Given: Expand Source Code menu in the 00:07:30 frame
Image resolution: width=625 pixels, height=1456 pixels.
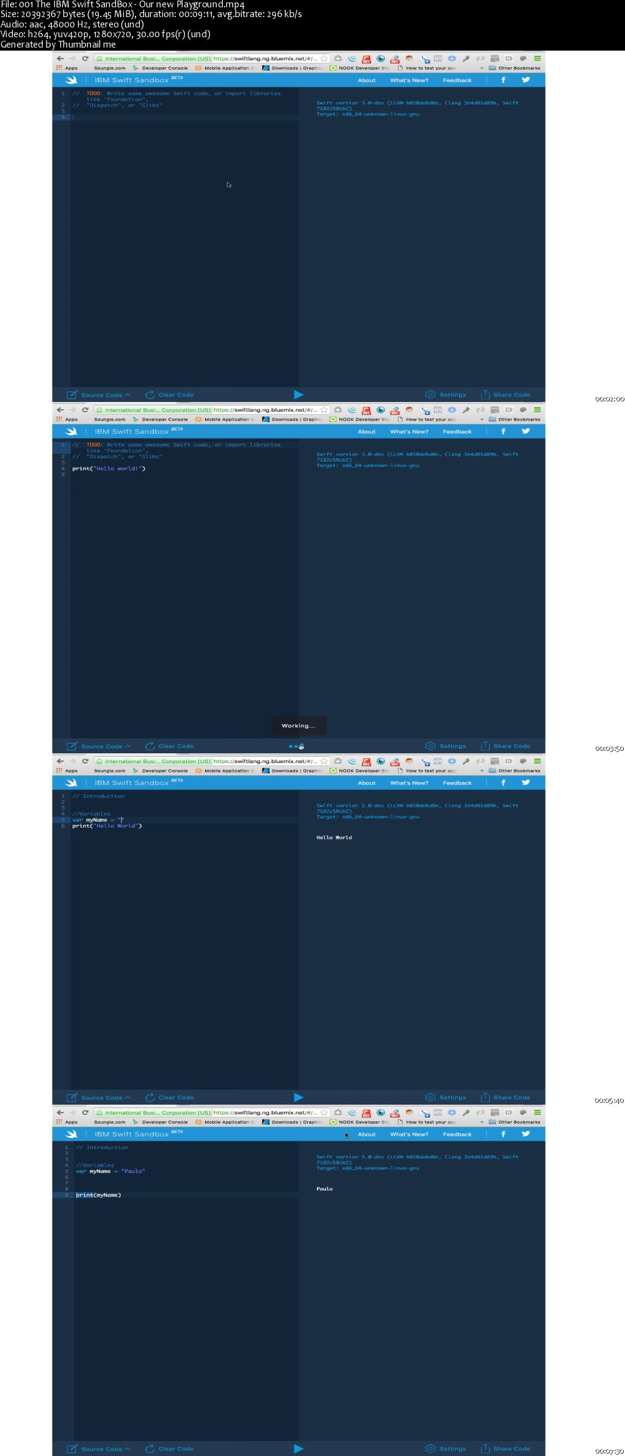Looking at the screenshot, I should (98, 1449).
